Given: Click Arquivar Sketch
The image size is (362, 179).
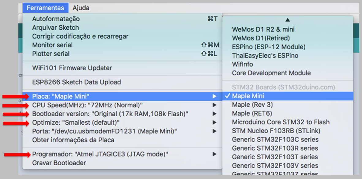Looking at the screenshot, I should coord(55,27).
